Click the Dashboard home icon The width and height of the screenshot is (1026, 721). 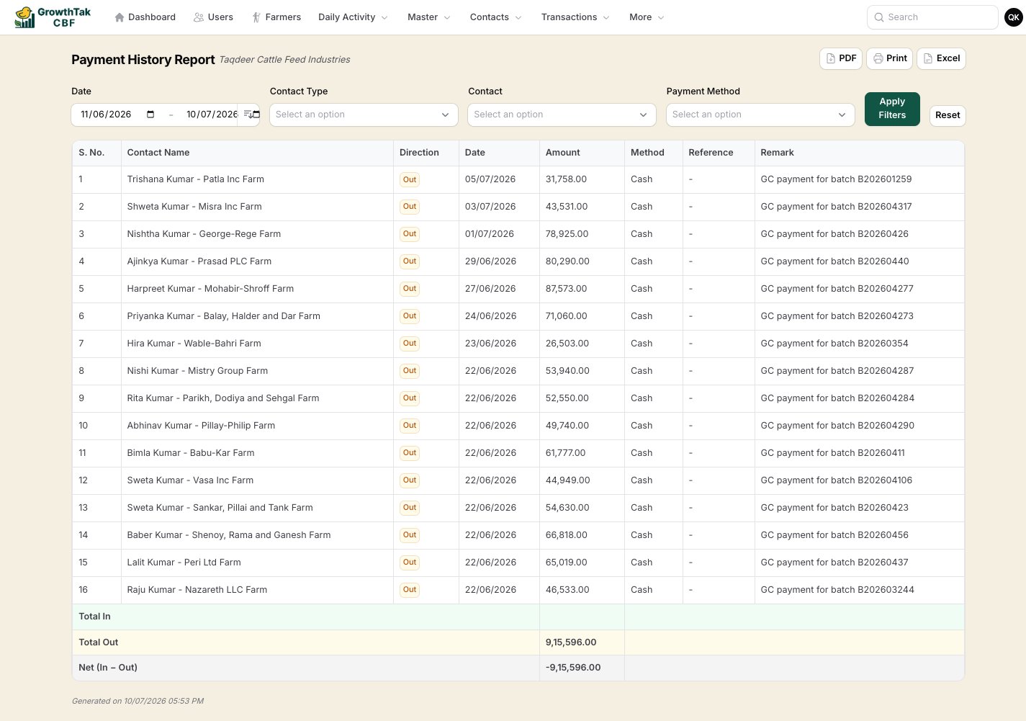[120, 17]
